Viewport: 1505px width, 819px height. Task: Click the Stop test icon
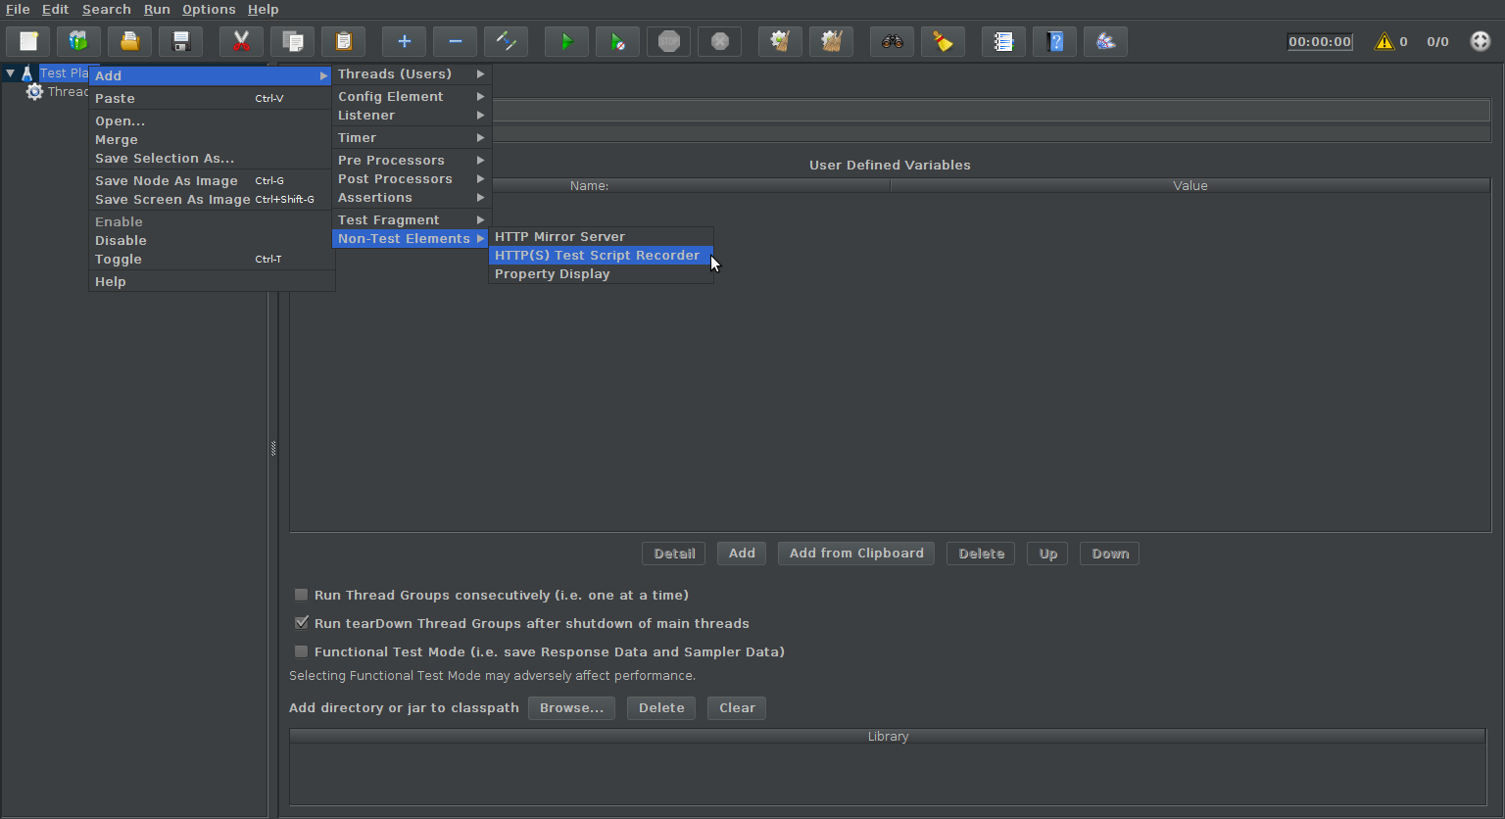(668, 41)
